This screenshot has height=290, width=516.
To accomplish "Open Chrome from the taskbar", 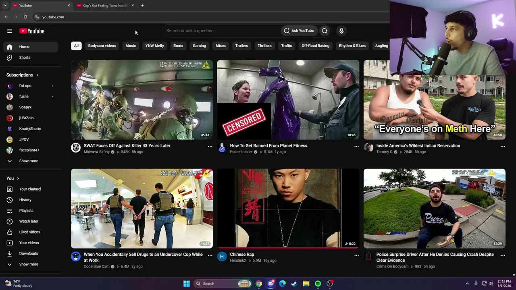I will click(259, 284).
